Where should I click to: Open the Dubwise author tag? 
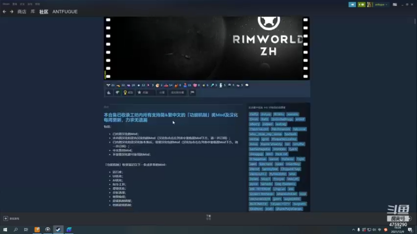288,159
